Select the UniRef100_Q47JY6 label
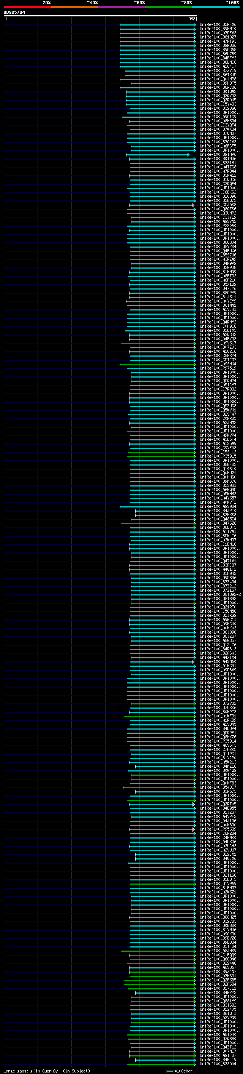The height and width of the screenshot is (1074, 243). (x=218, y=288)
